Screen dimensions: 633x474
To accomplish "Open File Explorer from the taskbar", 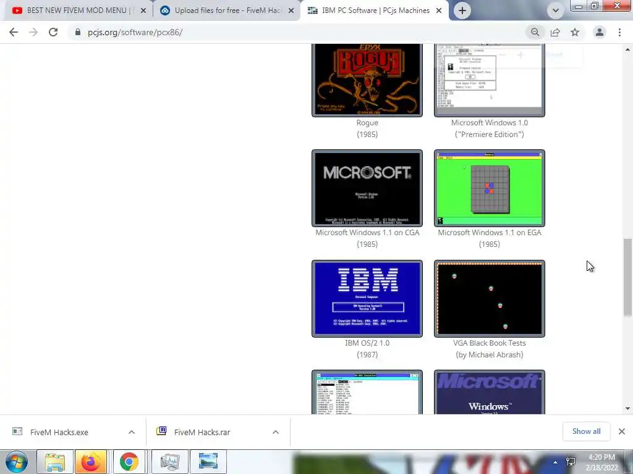I will [55, 462].
